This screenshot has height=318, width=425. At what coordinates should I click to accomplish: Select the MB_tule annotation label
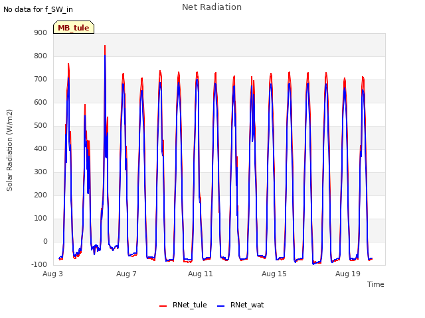pyautogui.click(x=74, y=28)
